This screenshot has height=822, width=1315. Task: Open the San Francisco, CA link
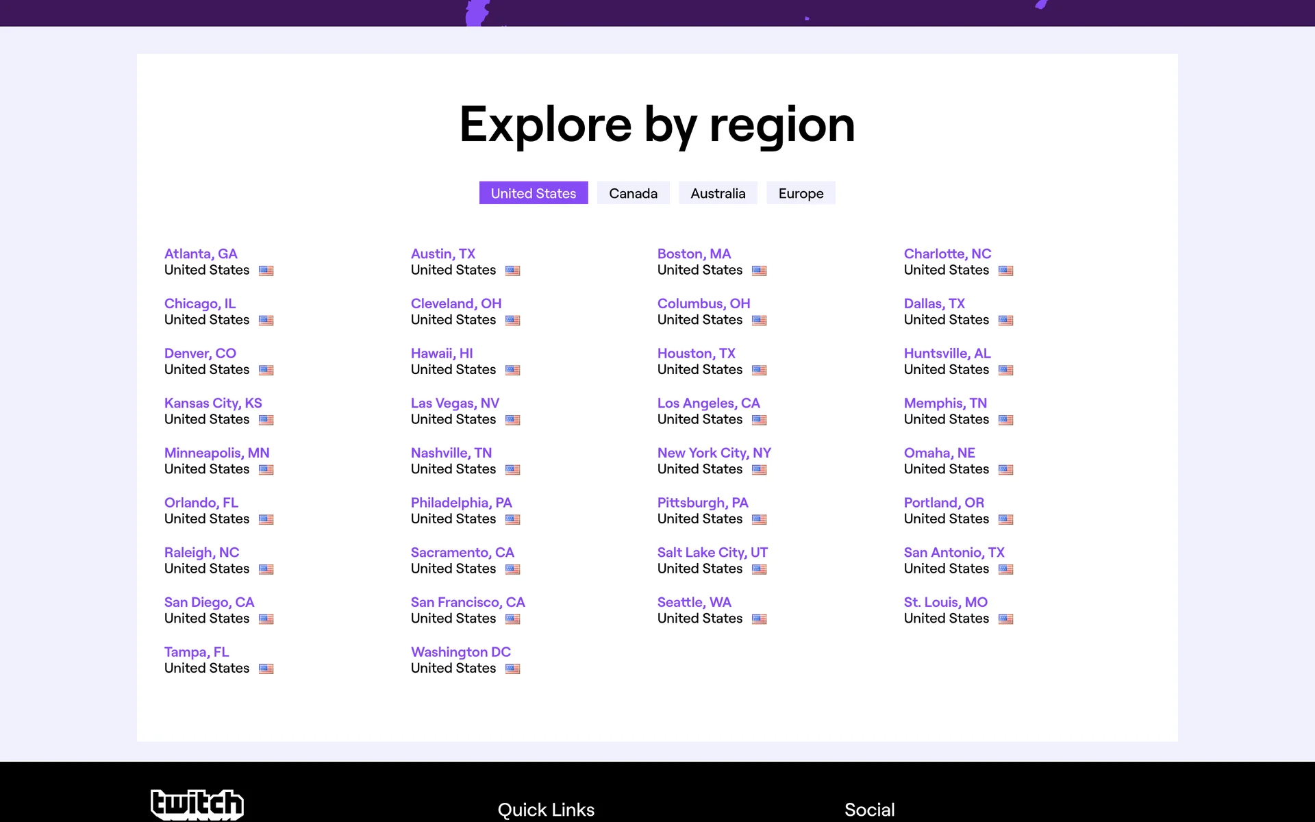467,602
